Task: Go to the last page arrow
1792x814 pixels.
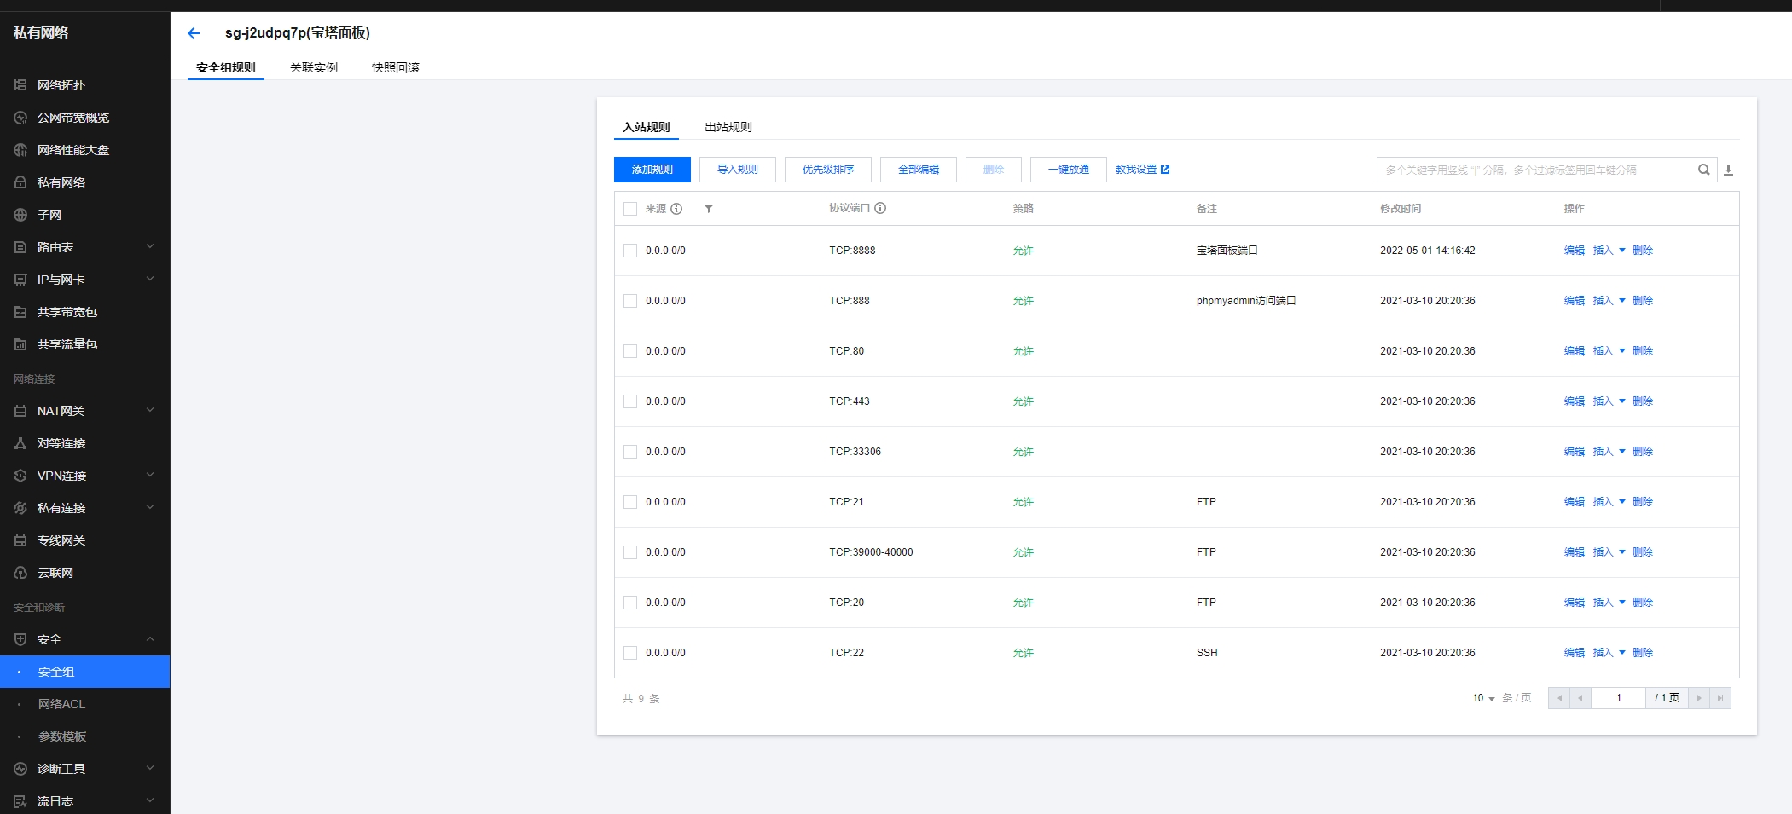Action: 1720,698
